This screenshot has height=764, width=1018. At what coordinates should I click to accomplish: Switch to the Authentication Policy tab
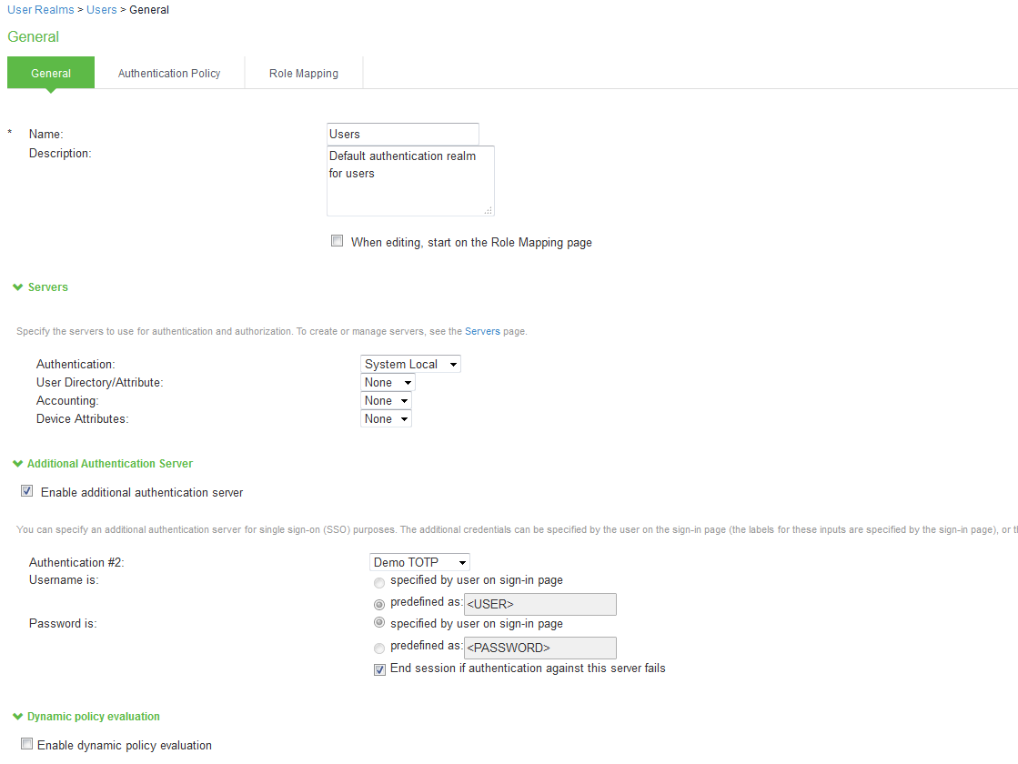[x=169, y=73]
